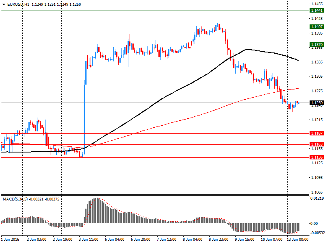Click the 10 Jun 07:00 time label
325x244 pixels.
271,240
